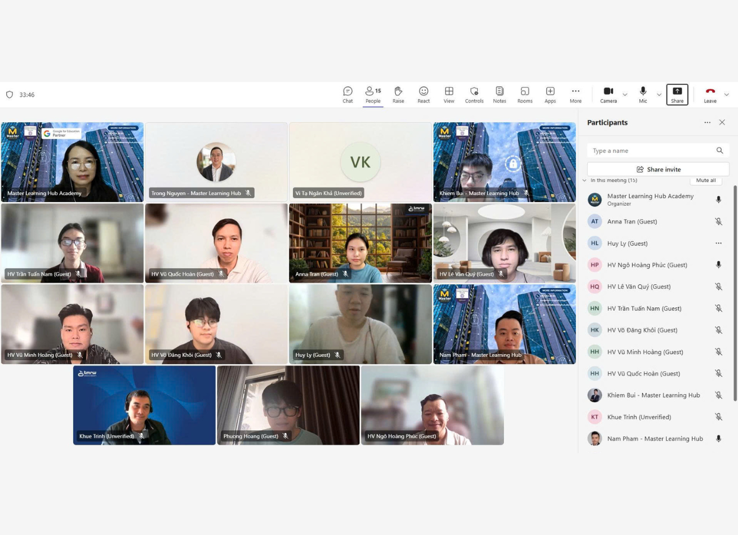The height and width of the screenshot is (535, 738).
Task: Toggle the Mic mute button
Action: point(643,95)
